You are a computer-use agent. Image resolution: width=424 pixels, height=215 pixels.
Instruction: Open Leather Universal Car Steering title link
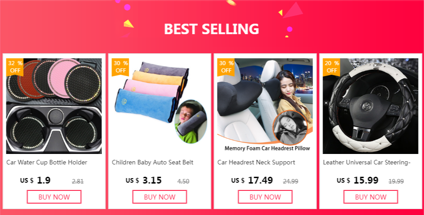tap(367, 163)
